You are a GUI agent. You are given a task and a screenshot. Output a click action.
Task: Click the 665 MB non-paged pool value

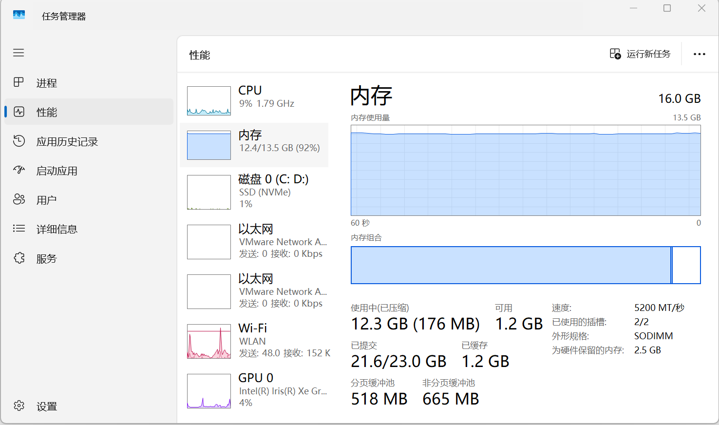[451, 399]
